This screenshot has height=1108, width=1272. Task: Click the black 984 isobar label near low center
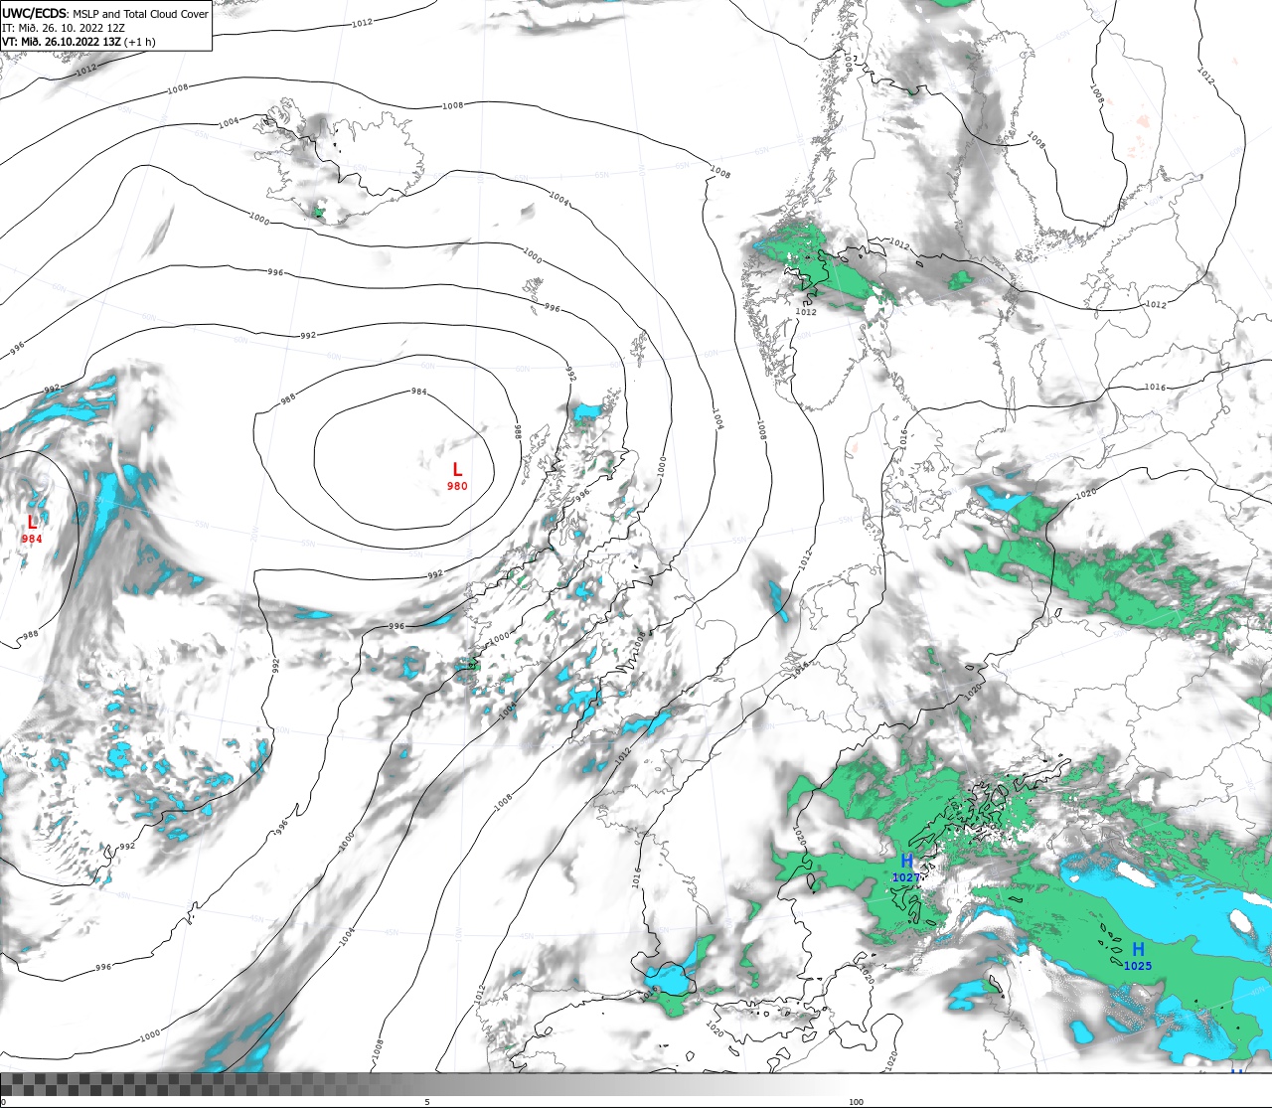419,392
